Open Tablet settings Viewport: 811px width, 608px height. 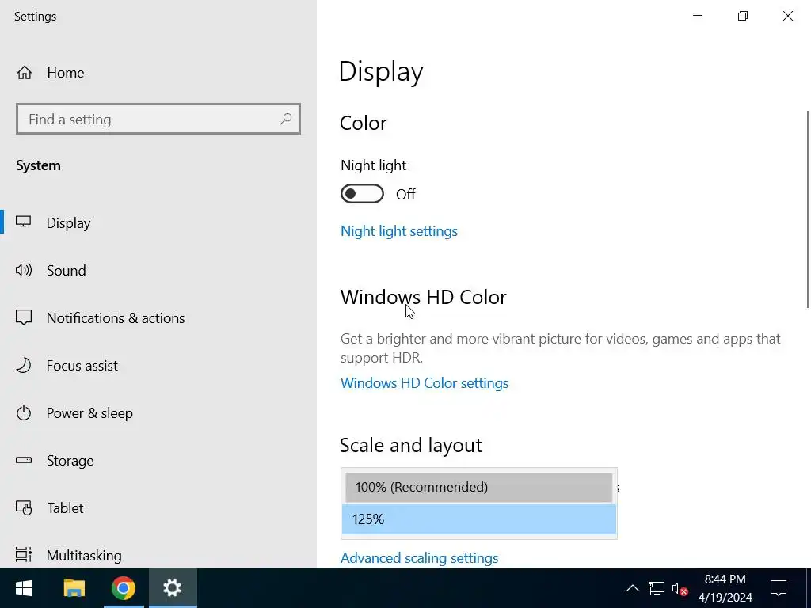coord(158,508)
